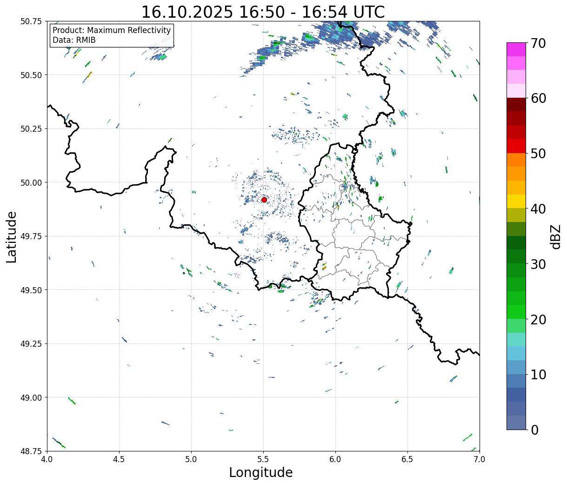Click the 'Latitude' axis label
This screenshot has width=567, height=484.
[x=12, y=237]
